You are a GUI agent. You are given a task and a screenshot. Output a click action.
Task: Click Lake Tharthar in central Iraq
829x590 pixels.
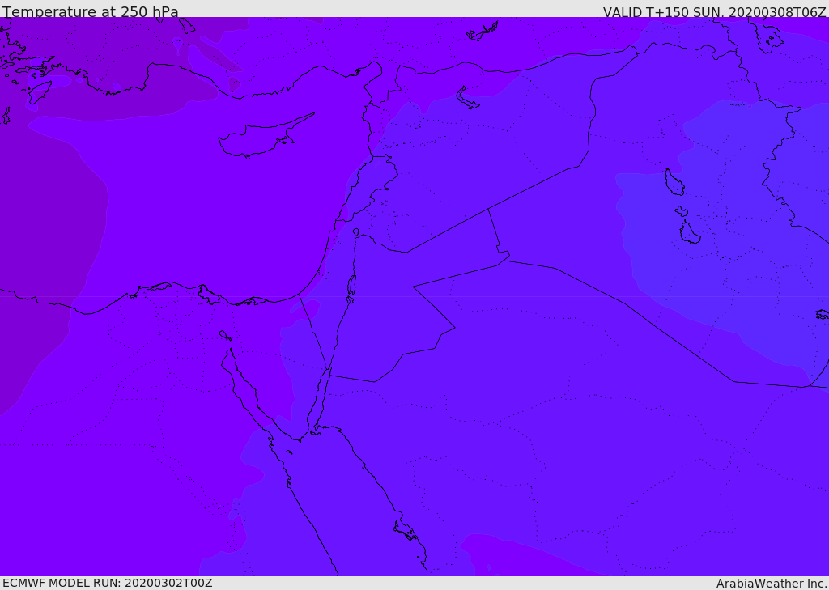[x=674, y=183]
